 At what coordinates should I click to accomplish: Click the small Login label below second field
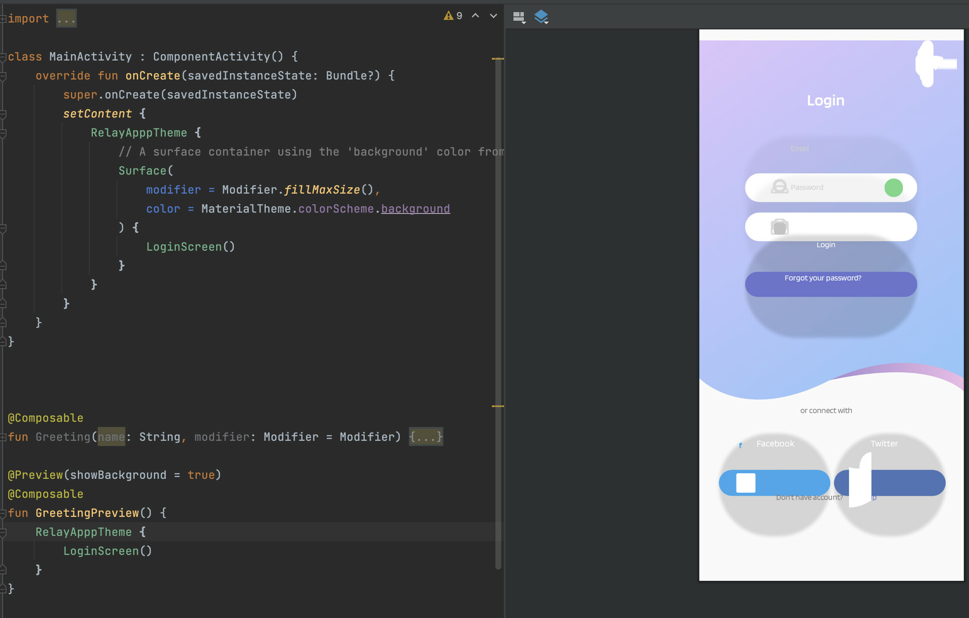(826, 245)
